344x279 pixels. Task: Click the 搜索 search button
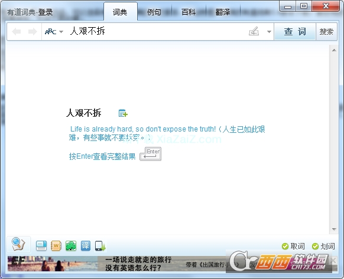point(326,31)
